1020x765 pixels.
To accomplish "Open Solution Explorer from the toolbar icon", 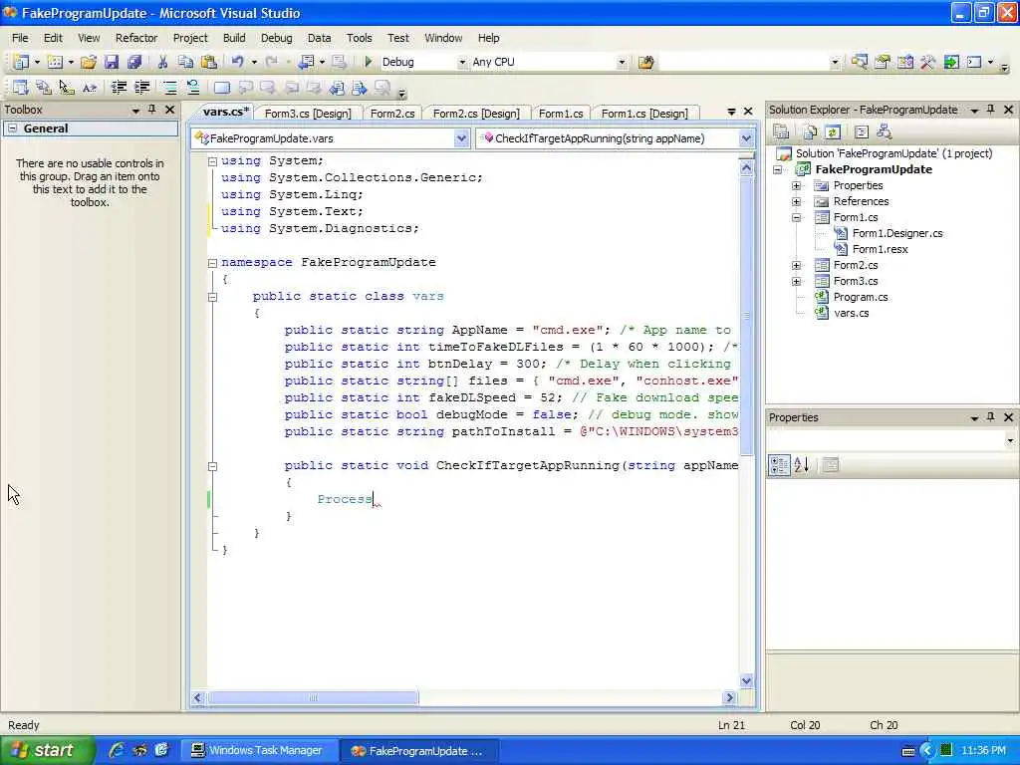I will 860,62.
